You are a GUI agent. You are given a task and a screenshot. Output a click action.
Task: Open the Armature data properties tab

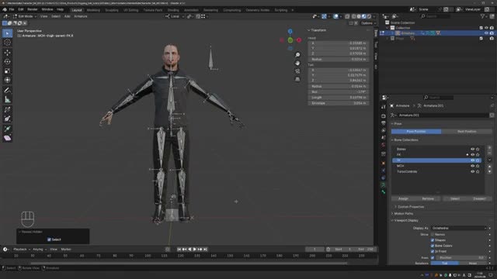[x=383, y=184]
